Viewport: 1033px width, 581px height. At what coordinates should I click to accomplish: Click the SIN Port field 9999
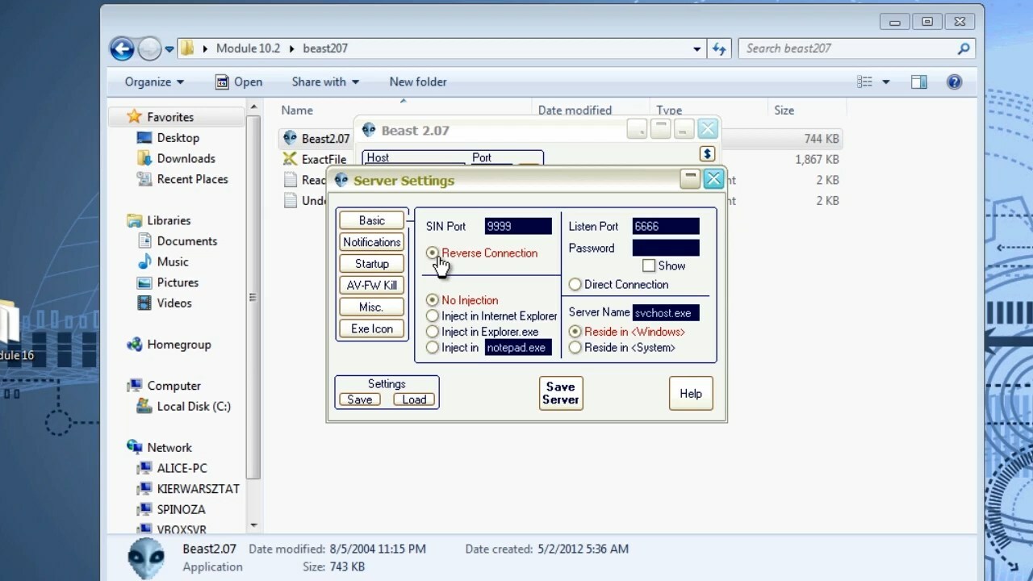[518, 227]
